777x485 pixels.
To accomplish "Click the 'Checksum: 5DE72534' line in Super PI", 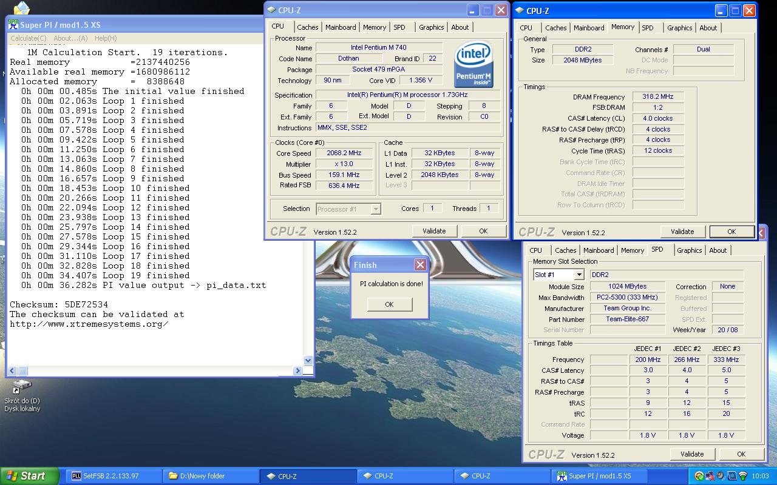I will [x=59, y=304].
